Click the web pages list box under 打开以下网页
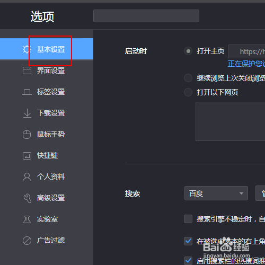 231,121
